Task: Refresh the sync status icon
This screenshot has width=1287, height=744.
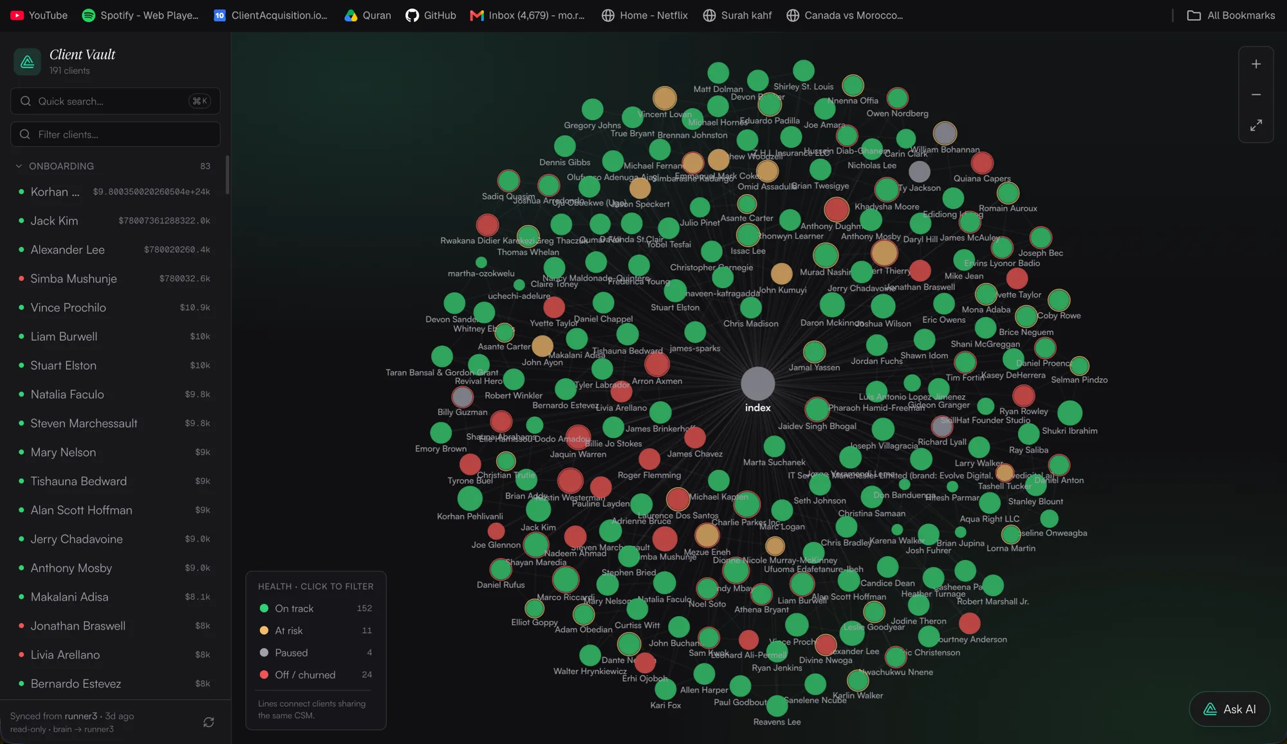Action: [x=208, y=722]
